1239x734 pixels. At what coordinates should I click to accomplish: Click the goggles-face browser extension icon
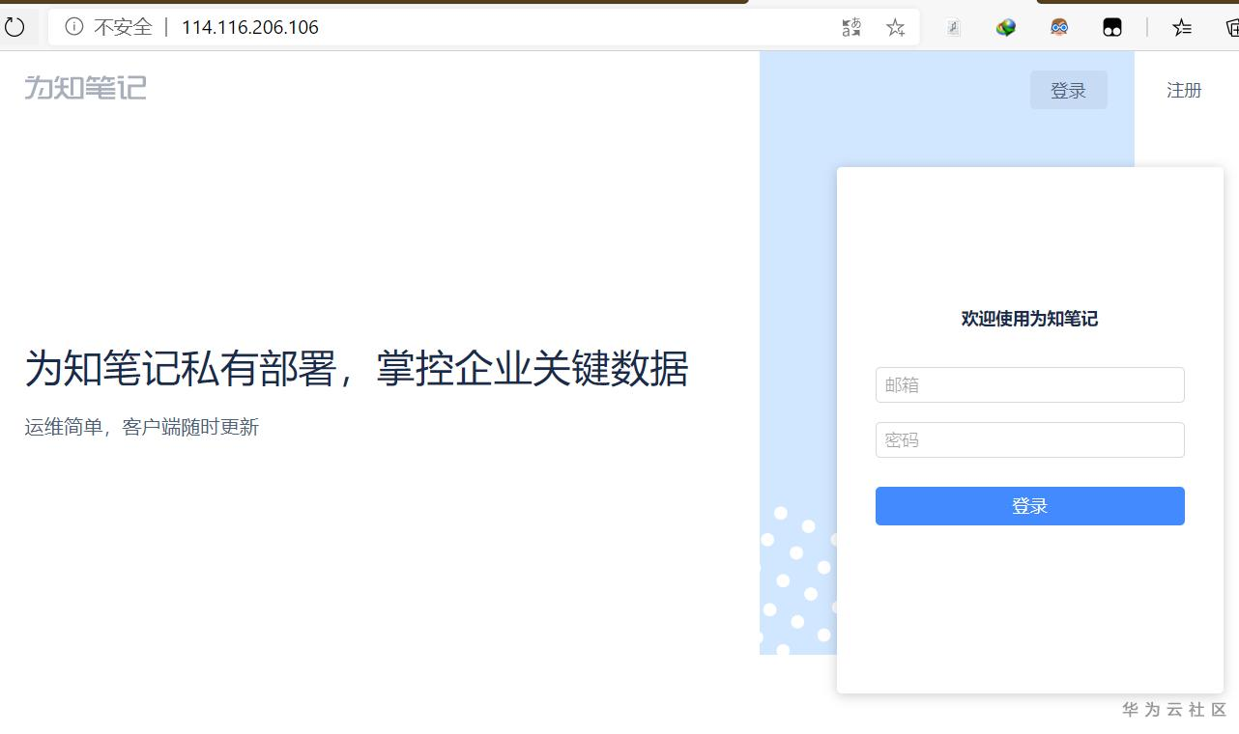click(1058, 27)
